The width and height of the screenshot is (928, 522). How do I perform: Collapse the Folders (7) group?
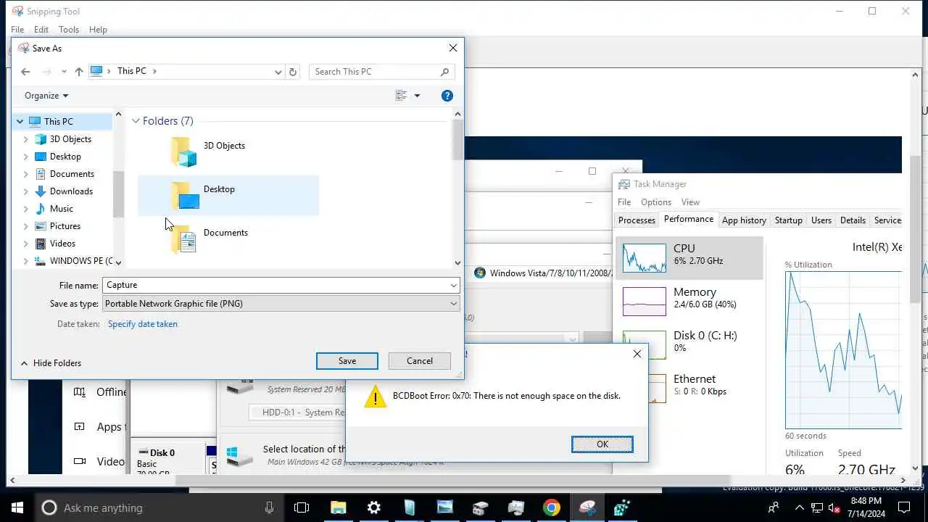tap(136, 121)
